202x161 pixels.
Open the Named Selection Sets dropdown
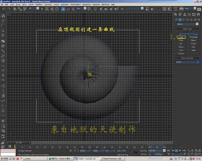pyautogui.click(x=142, y=8)
